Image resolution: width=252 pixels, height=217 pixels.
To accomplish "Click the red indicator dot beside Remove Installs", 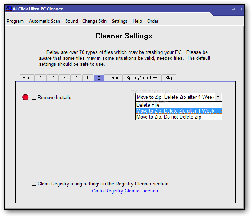I will point(25,97).
